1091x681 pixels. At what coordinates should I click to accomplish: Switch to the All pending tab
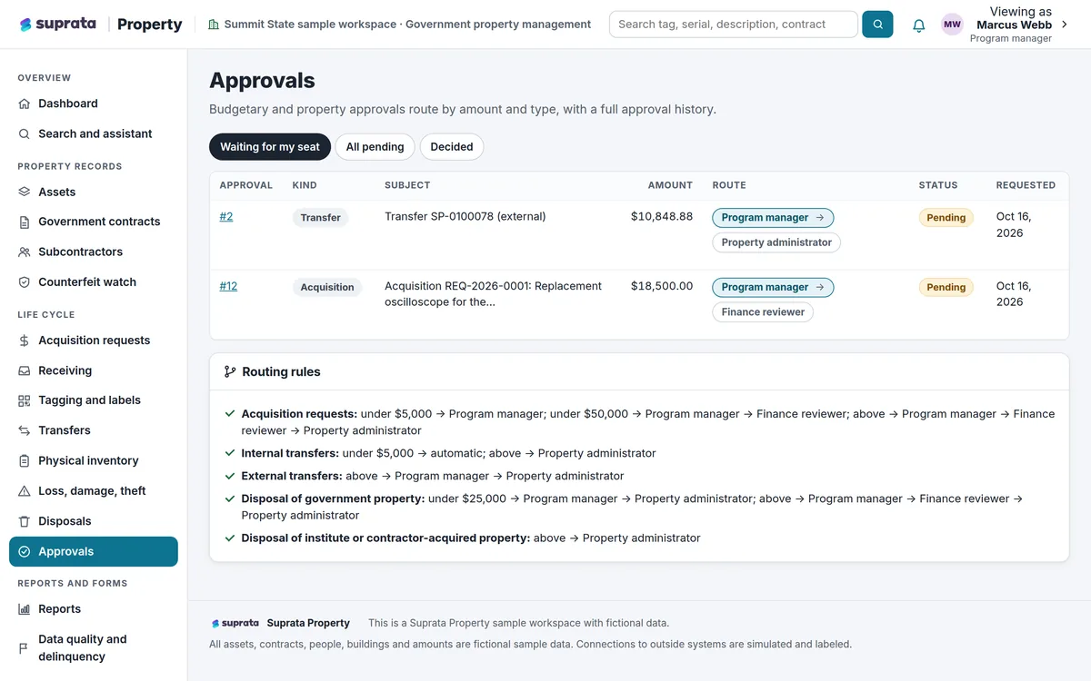click(x=375, y=146)
